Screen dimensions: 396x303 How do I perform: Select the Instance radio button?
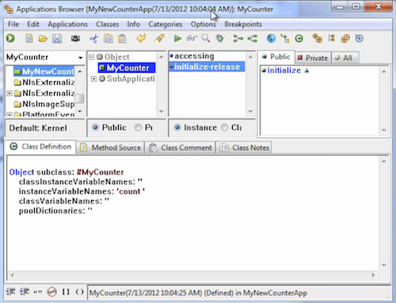(177, 127)
